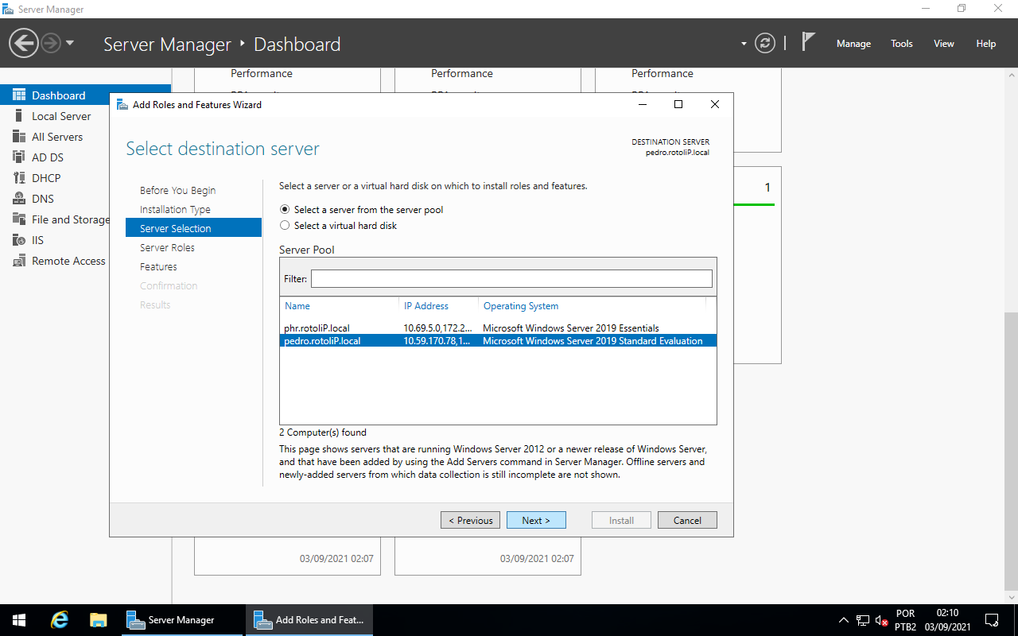Open the Tools menu

point(902,44)
